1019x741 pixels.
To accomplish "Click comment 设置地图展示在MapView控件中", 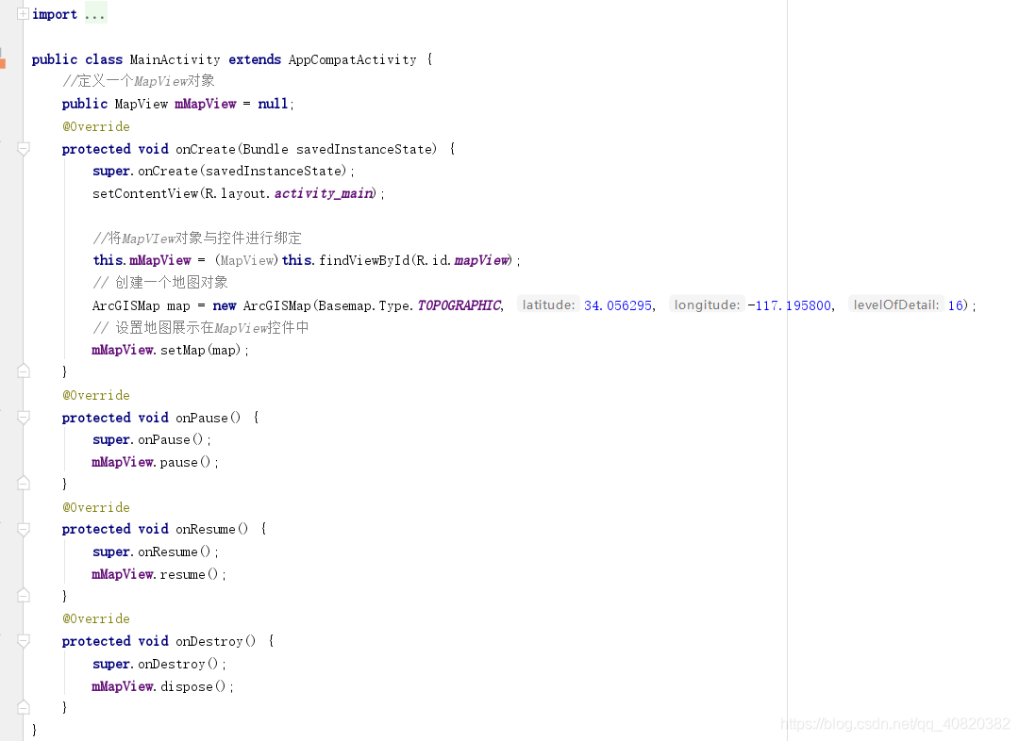I will point(201,328).
